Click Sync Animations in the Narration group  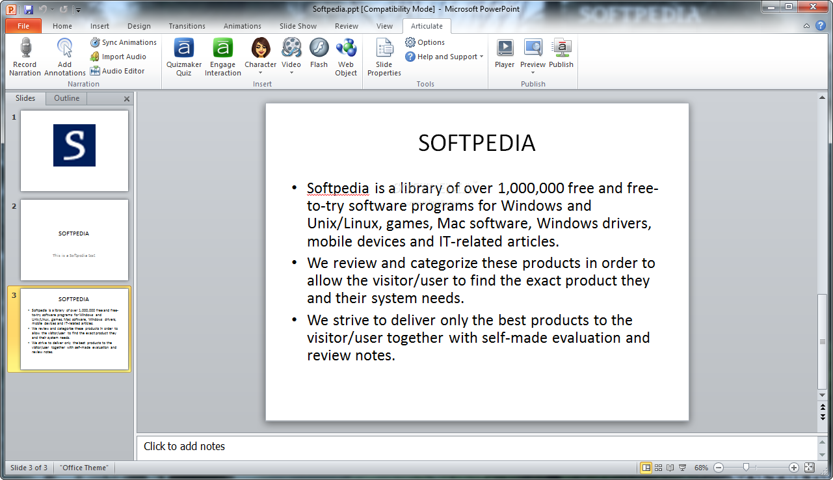click(x=124, y=42)
